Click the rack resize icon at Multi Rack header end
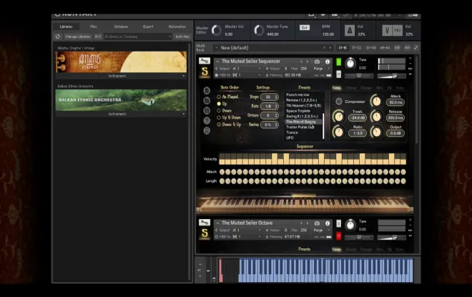472x297 pixels. (x=416, y=48)
